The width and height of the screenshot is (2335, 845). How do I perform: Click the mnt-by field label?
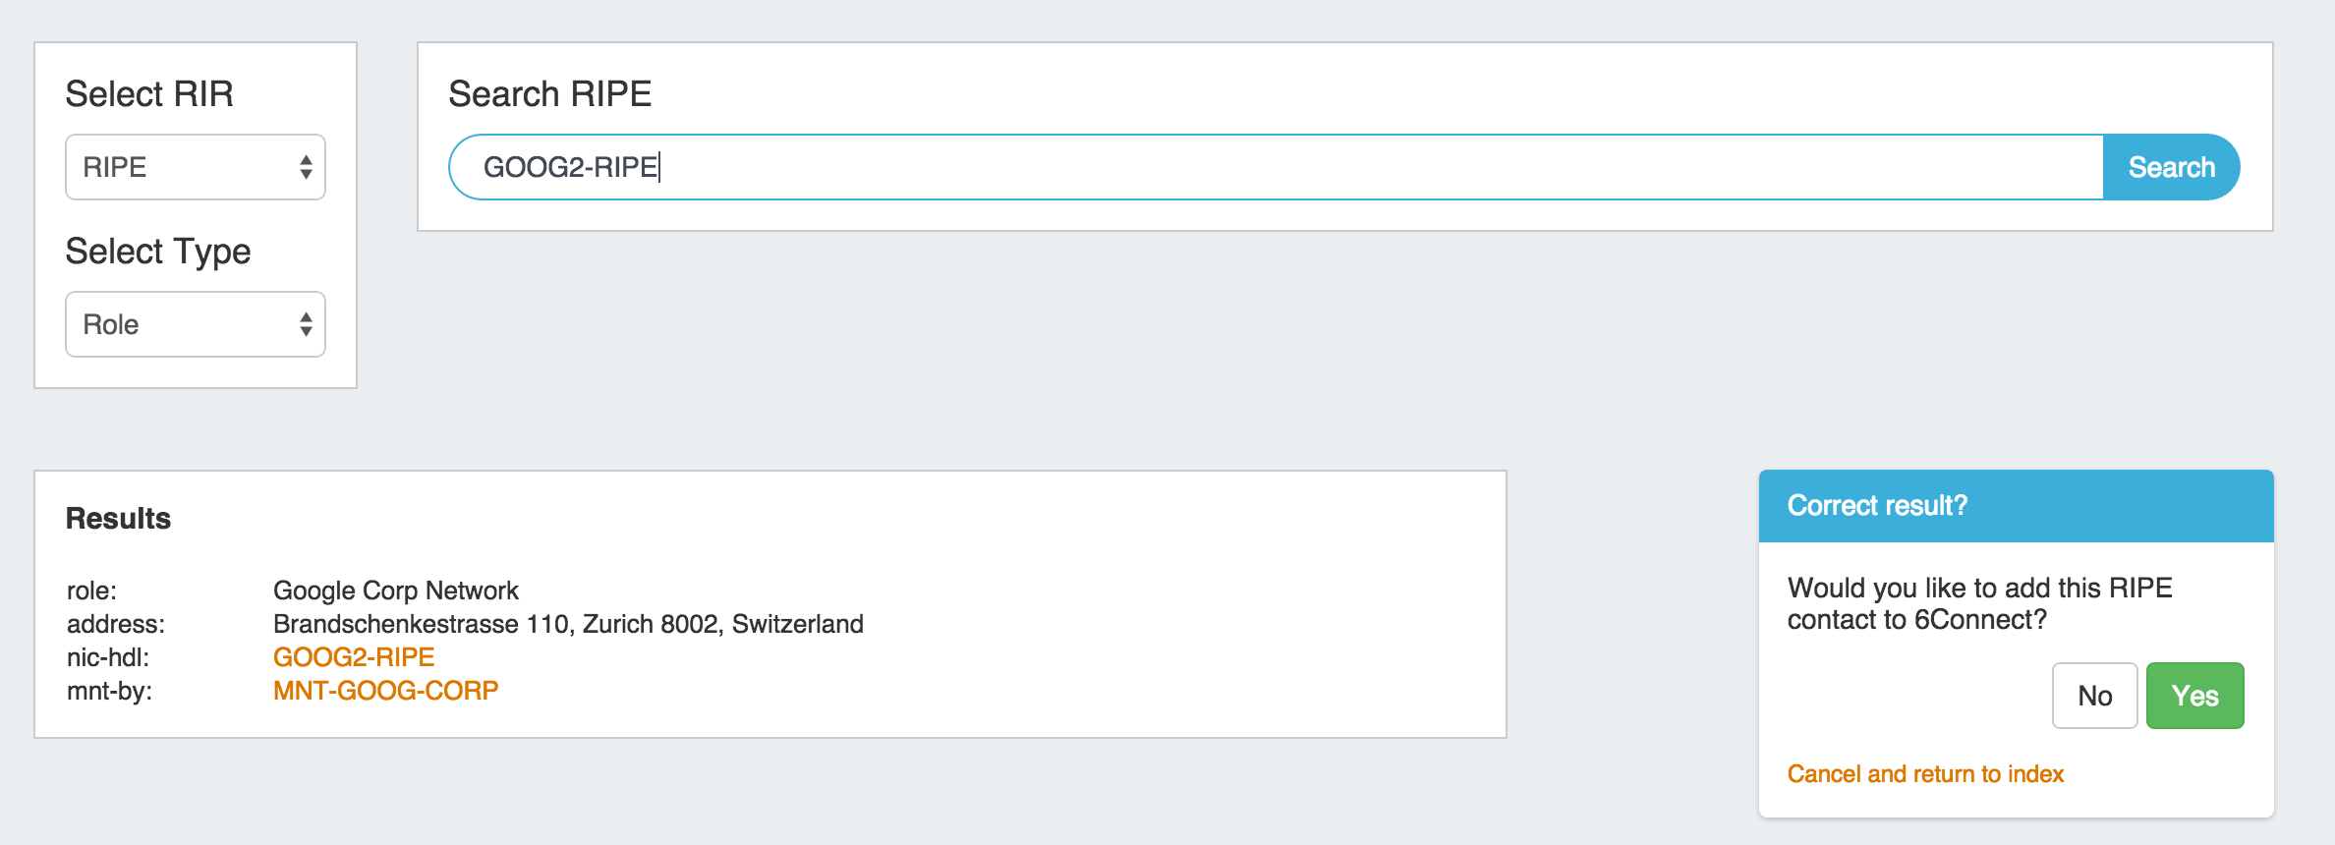click(x=109, y=691)
